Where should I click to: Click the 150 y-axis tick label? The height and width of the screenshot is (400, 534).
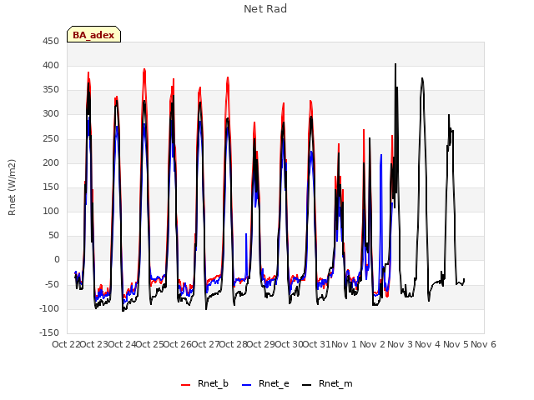pos(51,187)
